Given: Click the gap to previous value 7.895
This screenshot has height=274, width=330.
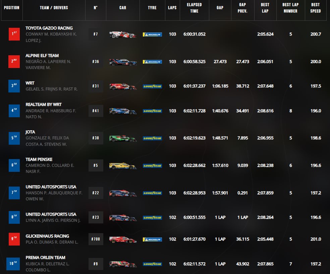Looking at the screenshot, I should click(243, 138).
